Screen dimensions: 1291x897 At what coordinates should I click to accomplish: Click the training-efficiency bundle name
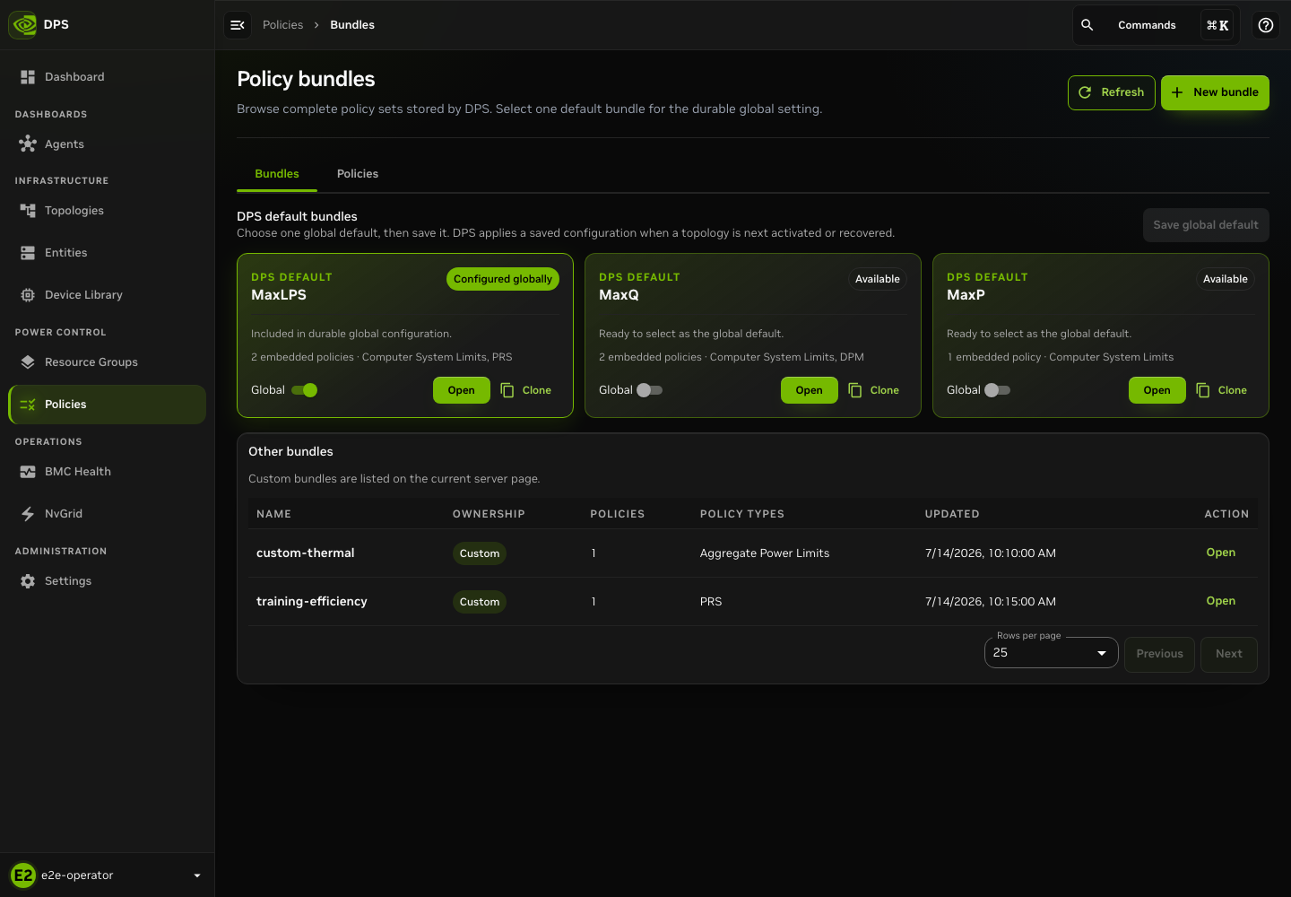(x=312, y=601)
